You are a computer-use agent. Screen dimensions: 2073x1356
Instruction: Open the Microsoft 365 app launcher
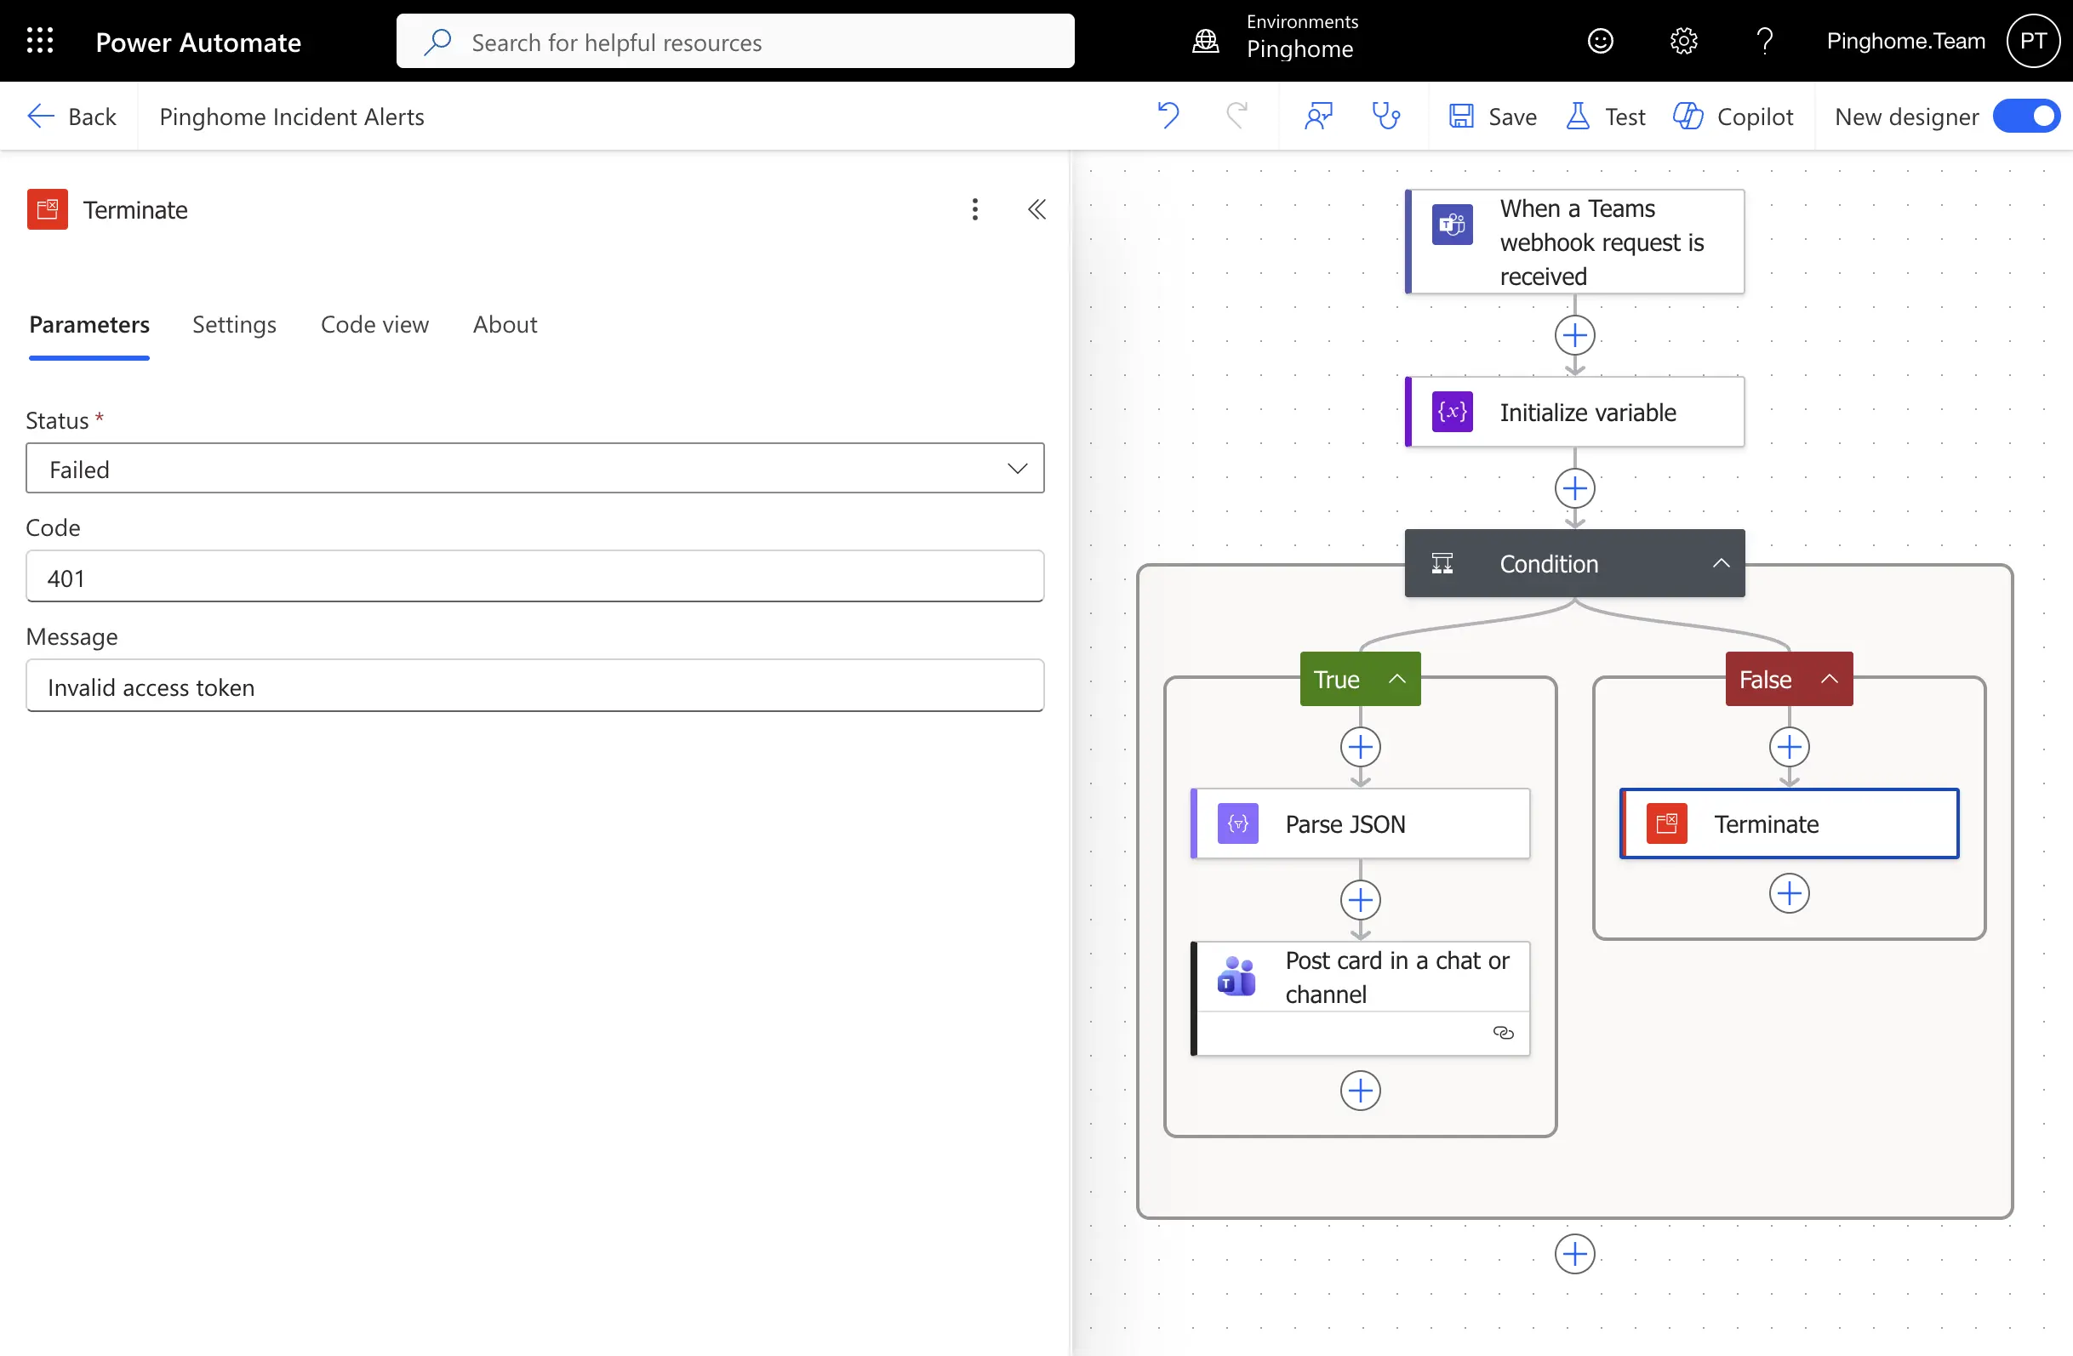[40, 40]
